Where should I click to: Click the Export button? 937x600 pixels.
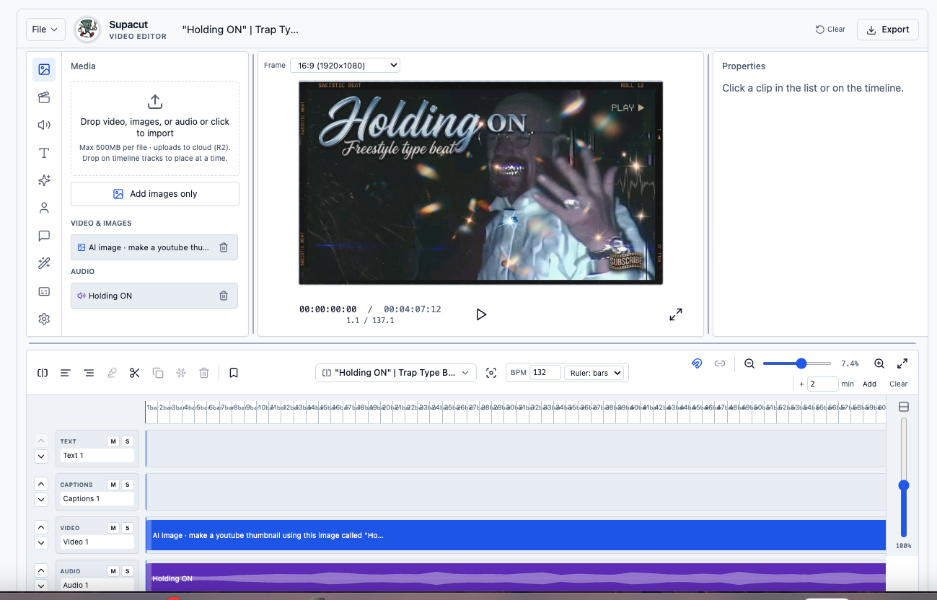coord(887,29)
